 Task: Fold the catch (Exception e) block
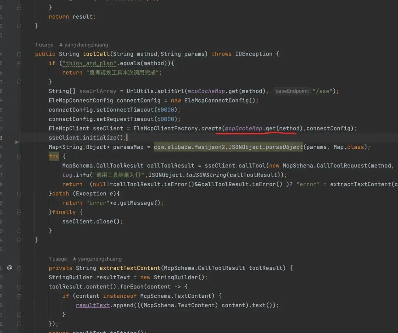(19, 194)
